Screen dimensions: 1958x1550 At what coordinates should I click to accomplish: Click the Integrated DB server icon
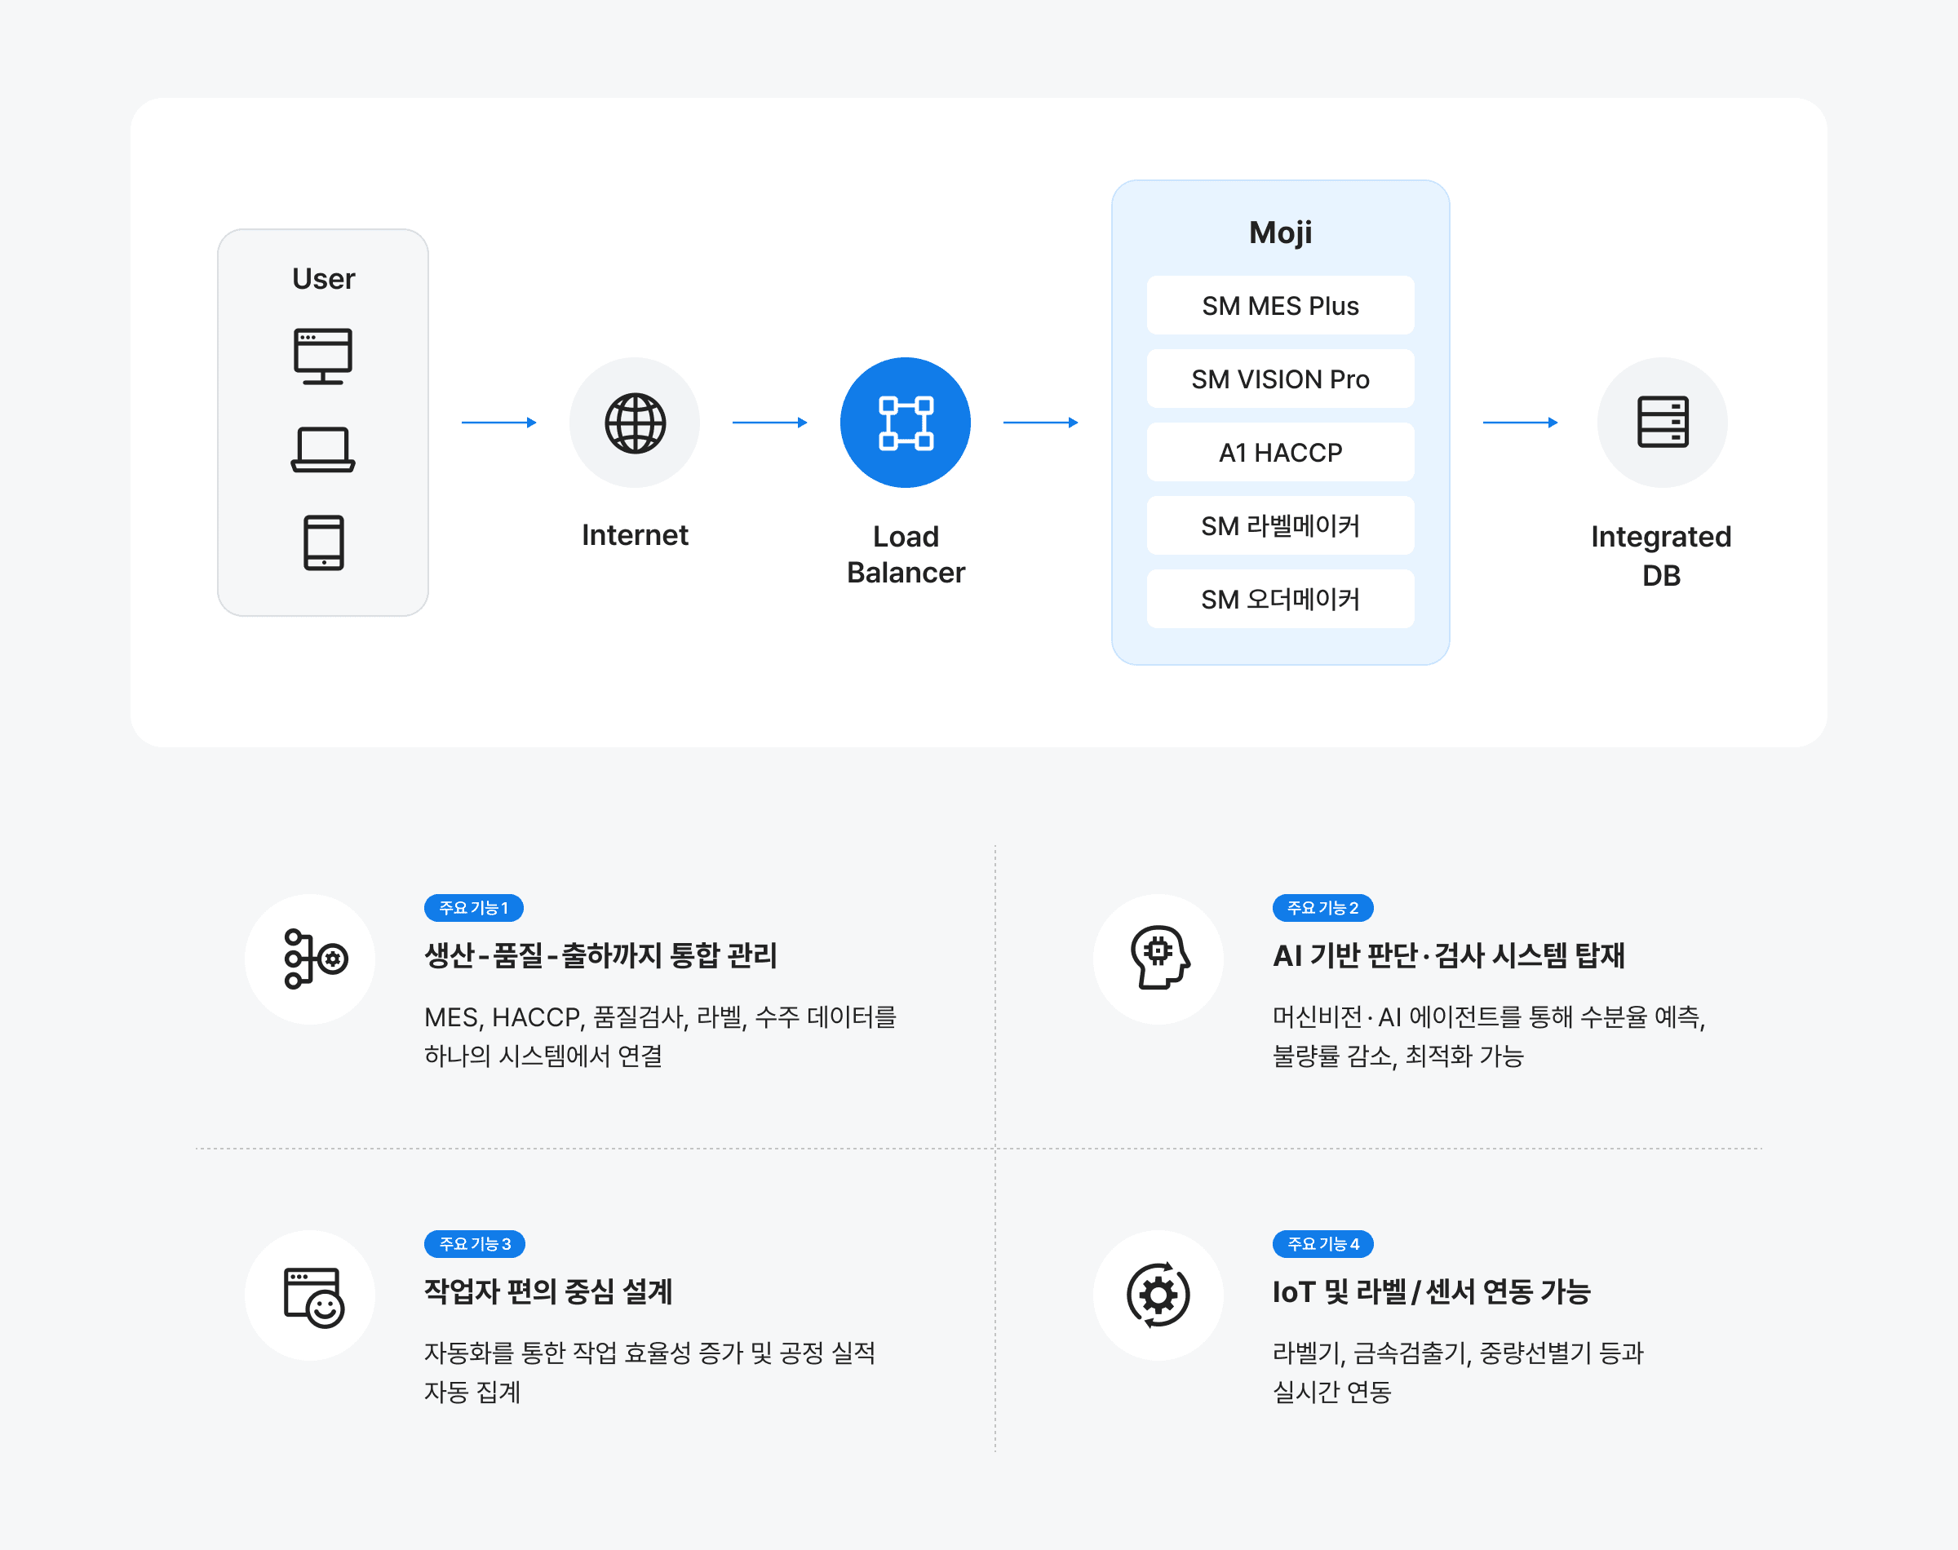pyautogui.click(x=1661, y=423)
